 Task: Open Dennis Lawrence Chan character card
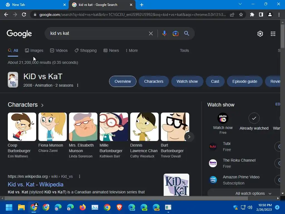click(x=144, y=135)
